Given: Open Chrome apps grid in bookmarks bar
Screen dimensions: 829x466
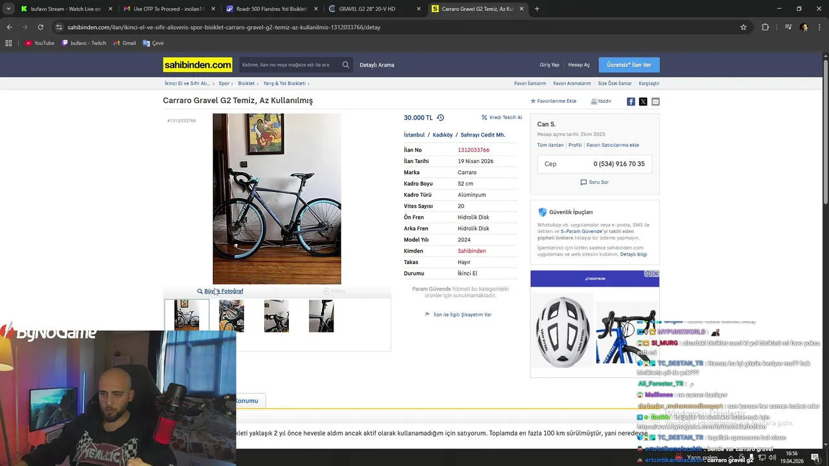Looking at the screenshot, I should 8,43.
